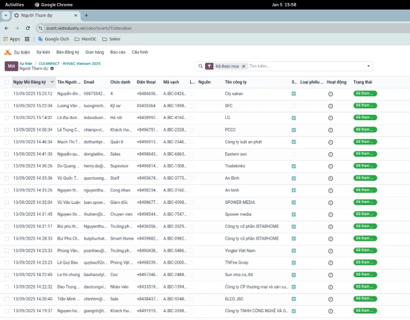This screenshot has height=320, width=410.
Task: Reload the page with the refresh icon
Action: 27,28
